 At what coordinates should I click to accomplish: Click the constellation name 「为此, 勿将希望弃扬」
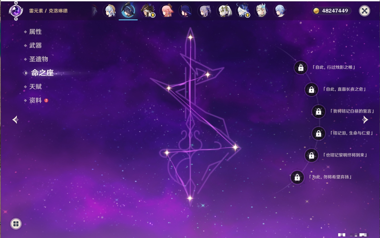click(330, 177)
